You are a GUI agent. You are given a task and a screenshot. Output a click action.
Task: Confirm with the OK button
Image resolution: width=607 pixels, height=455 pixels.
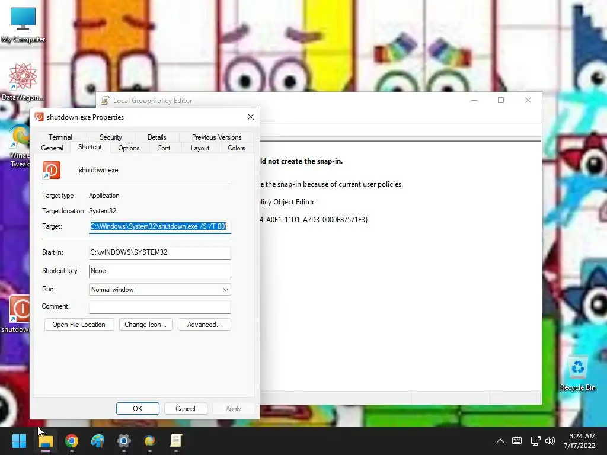(x=138, y=409)
